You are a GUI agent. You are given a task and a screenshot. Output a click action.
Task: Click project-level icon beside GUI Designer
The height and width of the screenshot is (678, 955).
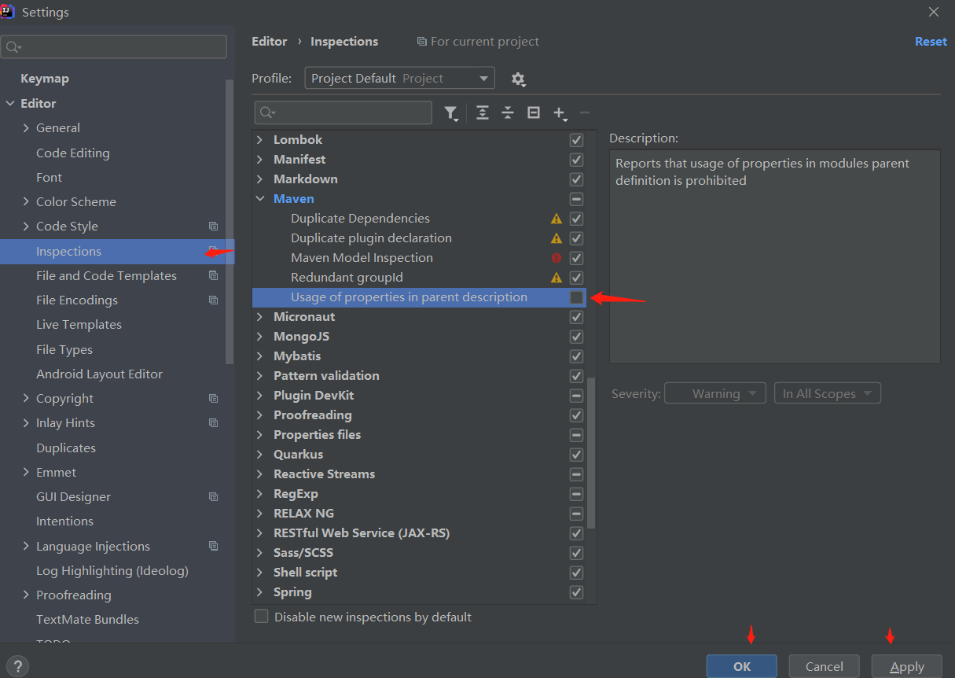[213, 497]
